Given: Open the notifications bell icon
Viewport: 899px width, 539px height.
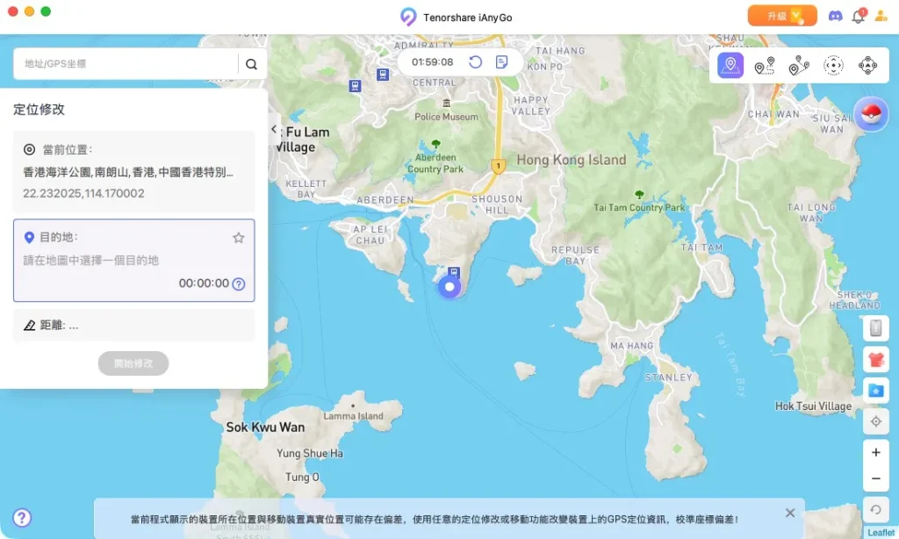Looking at the screenshot, I should pyautogui.click(x=859, y=16).
